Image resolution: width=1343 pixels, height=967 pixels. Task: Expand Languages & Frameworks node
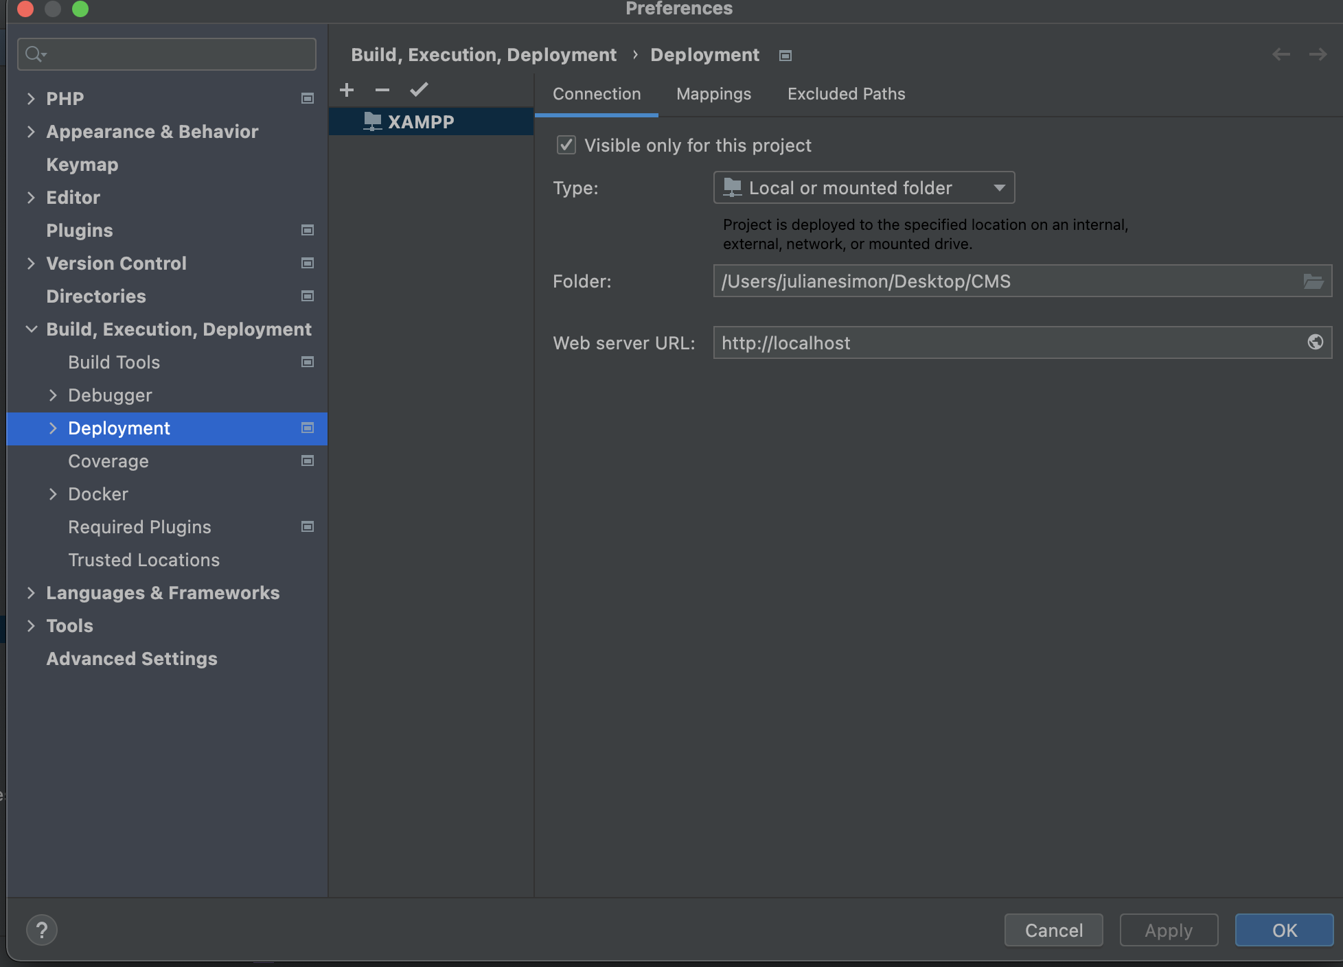click(x=31, y=592)
